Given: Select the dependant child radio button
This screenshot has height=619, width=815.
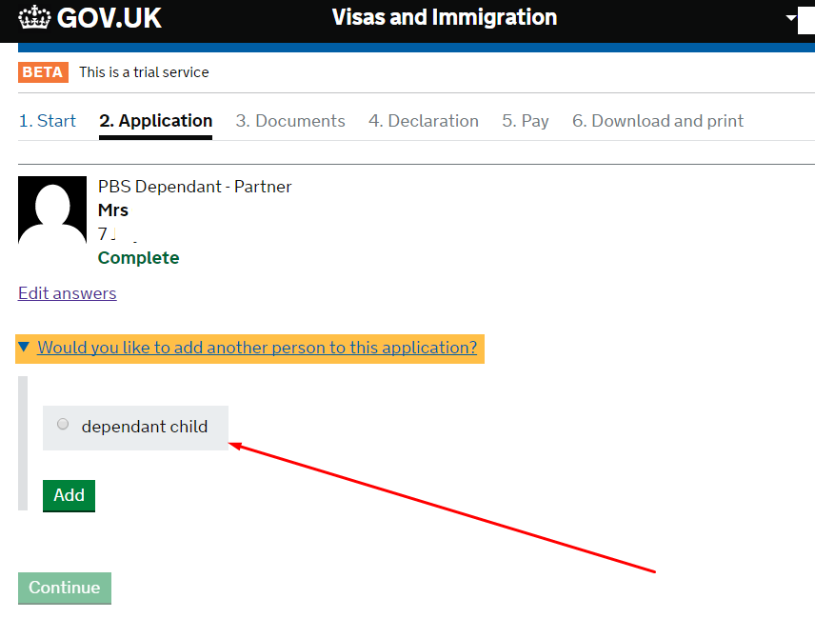Looking at the screenshot, I should [64, 425].
